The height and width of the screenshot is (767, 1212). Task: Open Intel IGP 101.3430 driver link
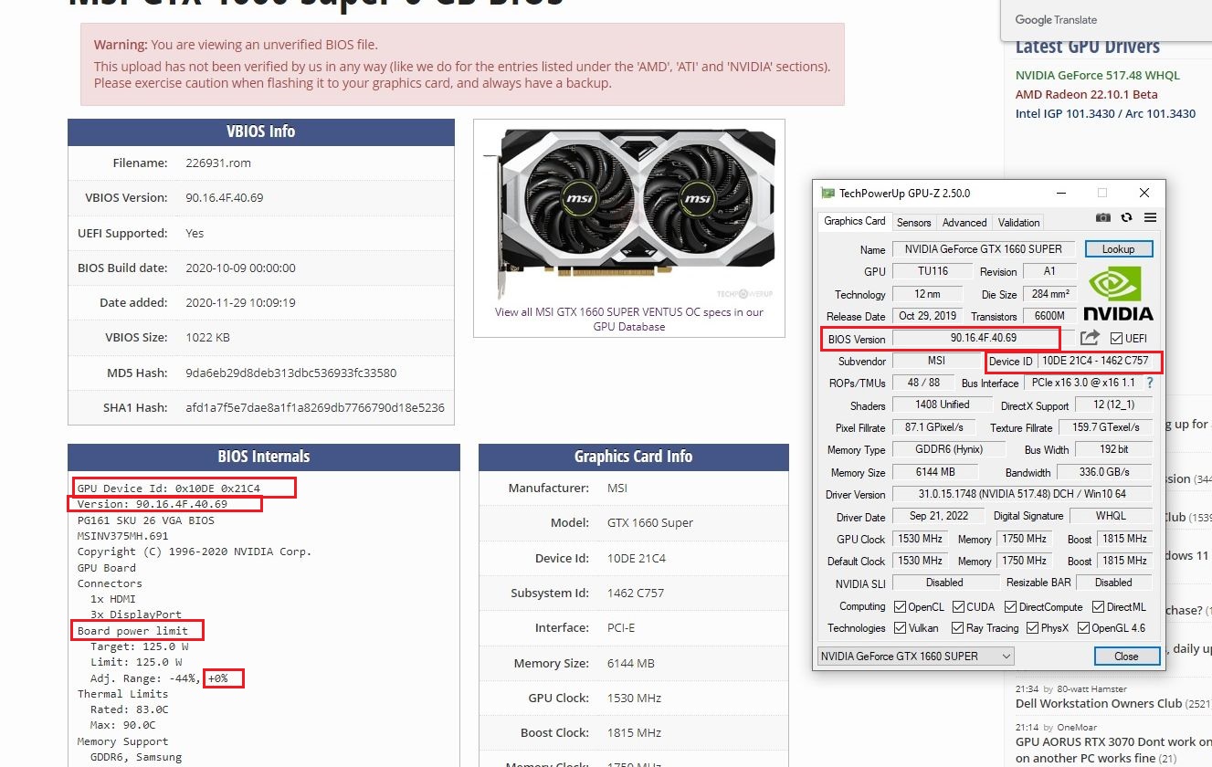1105,113
